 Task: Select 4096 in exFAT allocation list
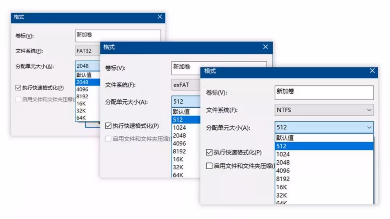coord(186,143)
